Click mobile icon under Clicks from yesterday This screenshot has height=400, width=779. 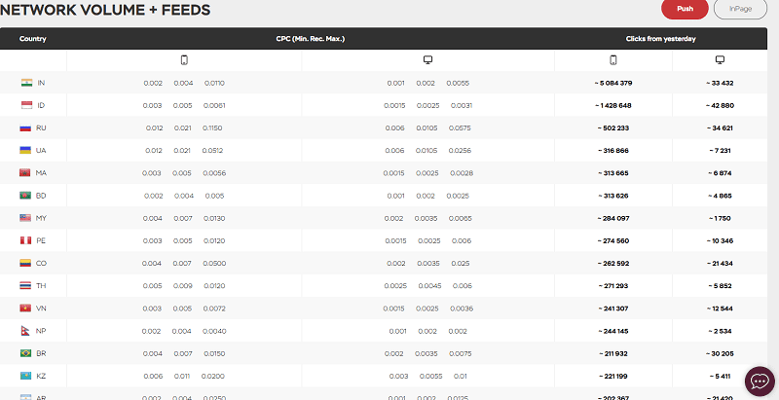click(612, 60)
